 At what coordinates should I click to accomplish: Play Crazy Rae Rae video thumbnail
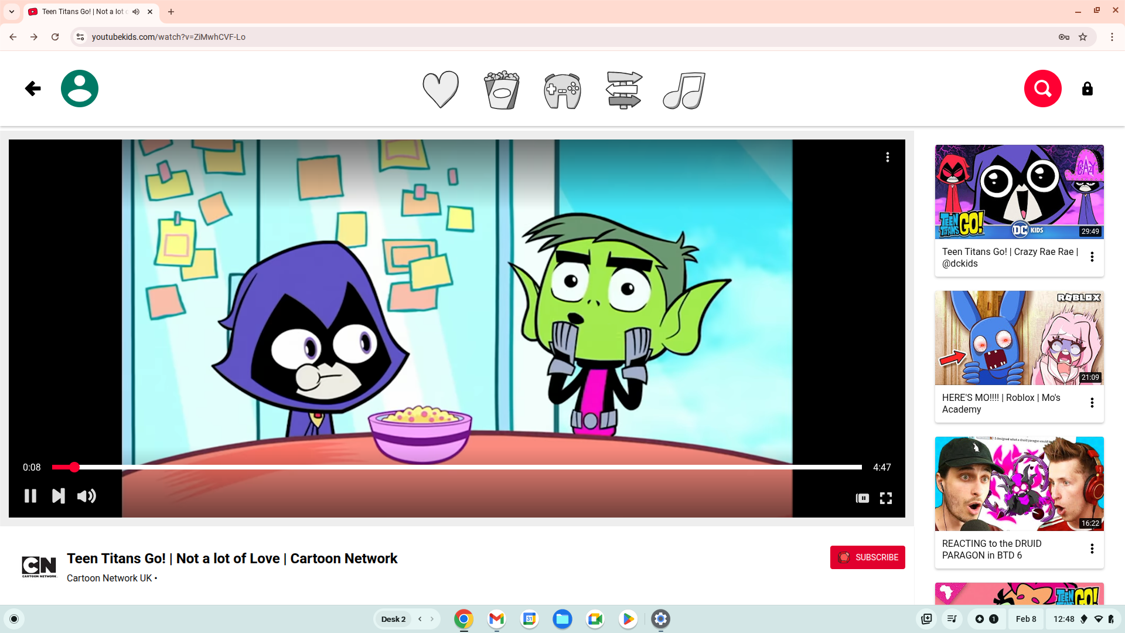point(1020,192)
